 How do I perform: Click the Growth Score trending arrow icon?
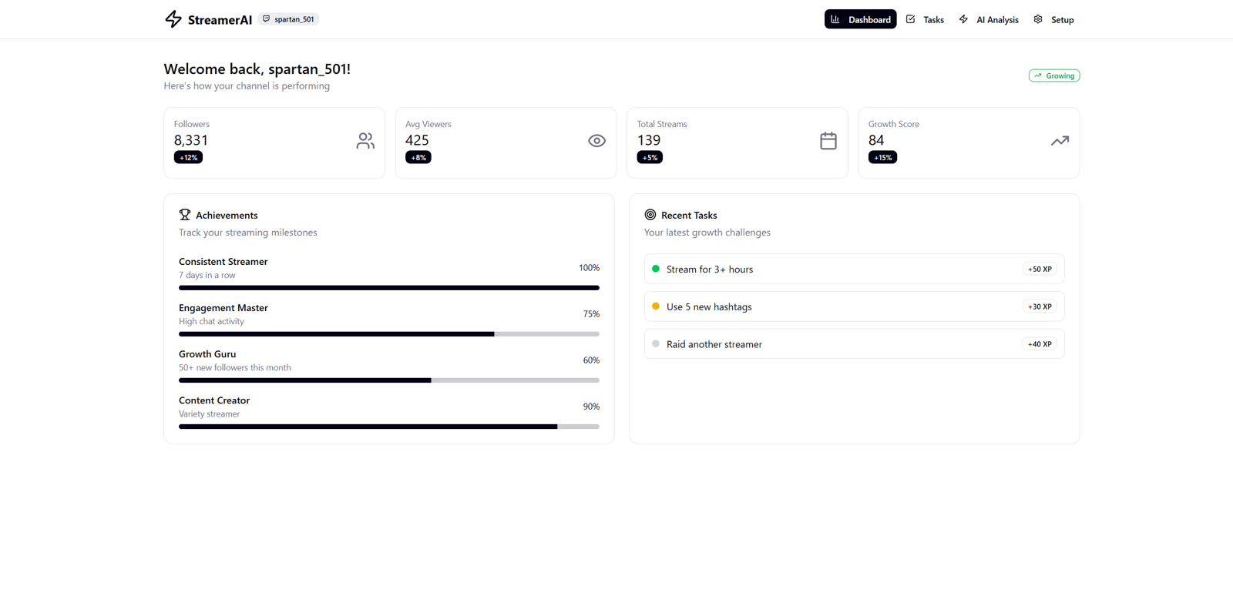1060,141
